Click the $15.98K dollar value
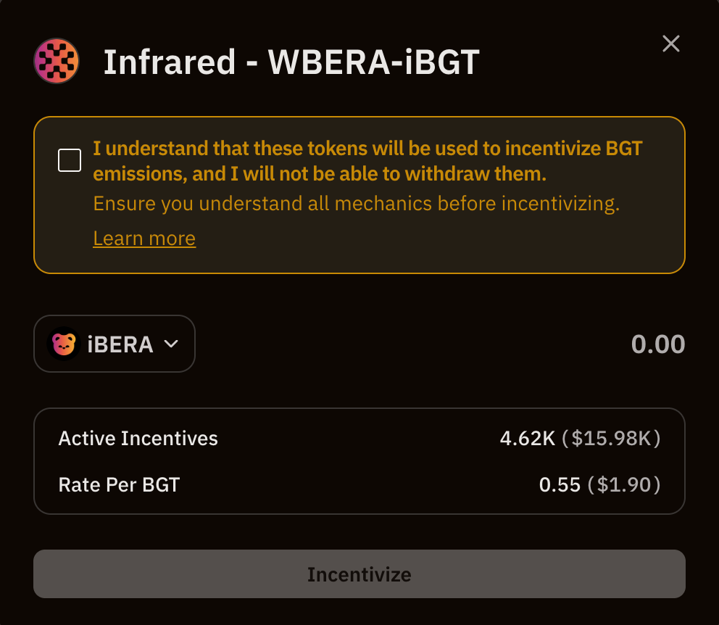The width and height of the screenshot is (719, 625). tap(611, 439)
